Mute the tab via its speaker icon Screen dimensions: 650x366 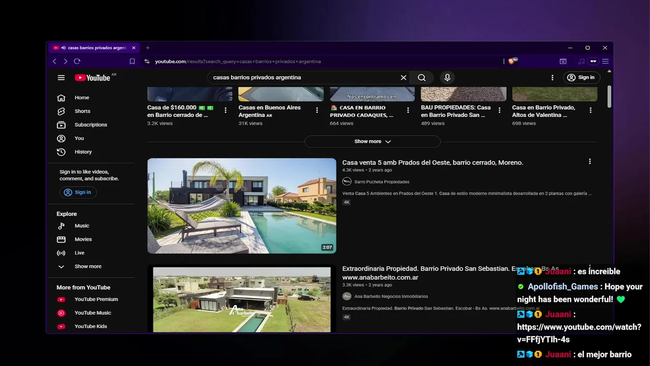[63, 48]
